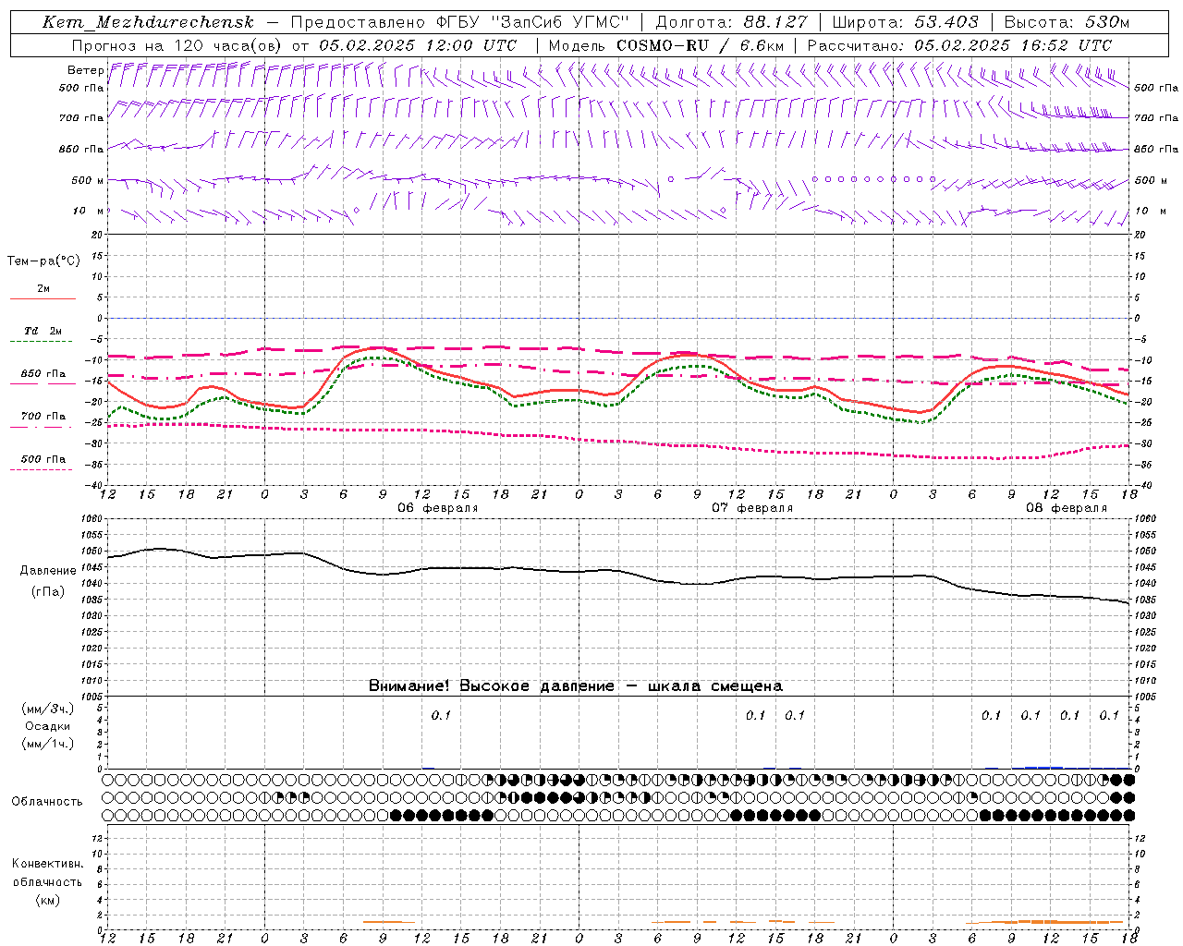Click '700 гПа' legend entry in temperature panel

pyautogui.click(x=43, y=417)
